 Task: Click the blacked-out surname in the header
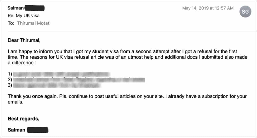(x=35, y=8)
